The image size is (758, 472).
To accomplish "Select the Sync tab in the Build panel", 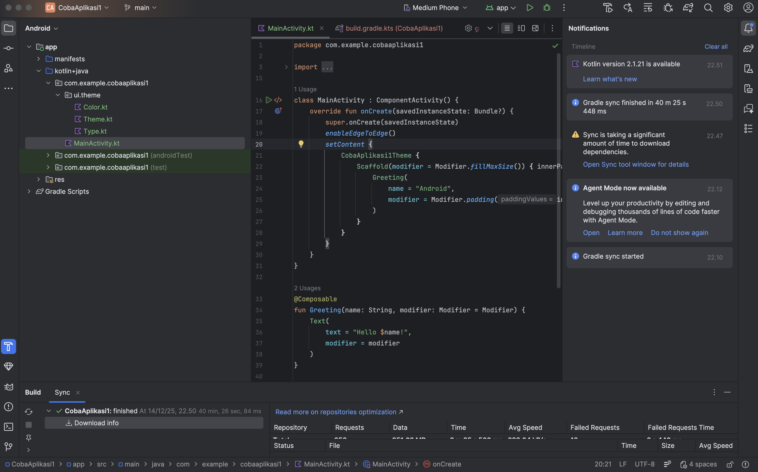I will pos(62,392).
